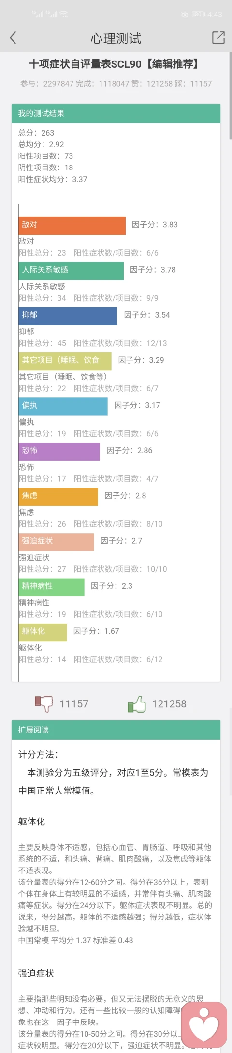Select the green 人际关系敏感 bar
The height and width of the screenshot is (1053, 232).
coord(71,271)
